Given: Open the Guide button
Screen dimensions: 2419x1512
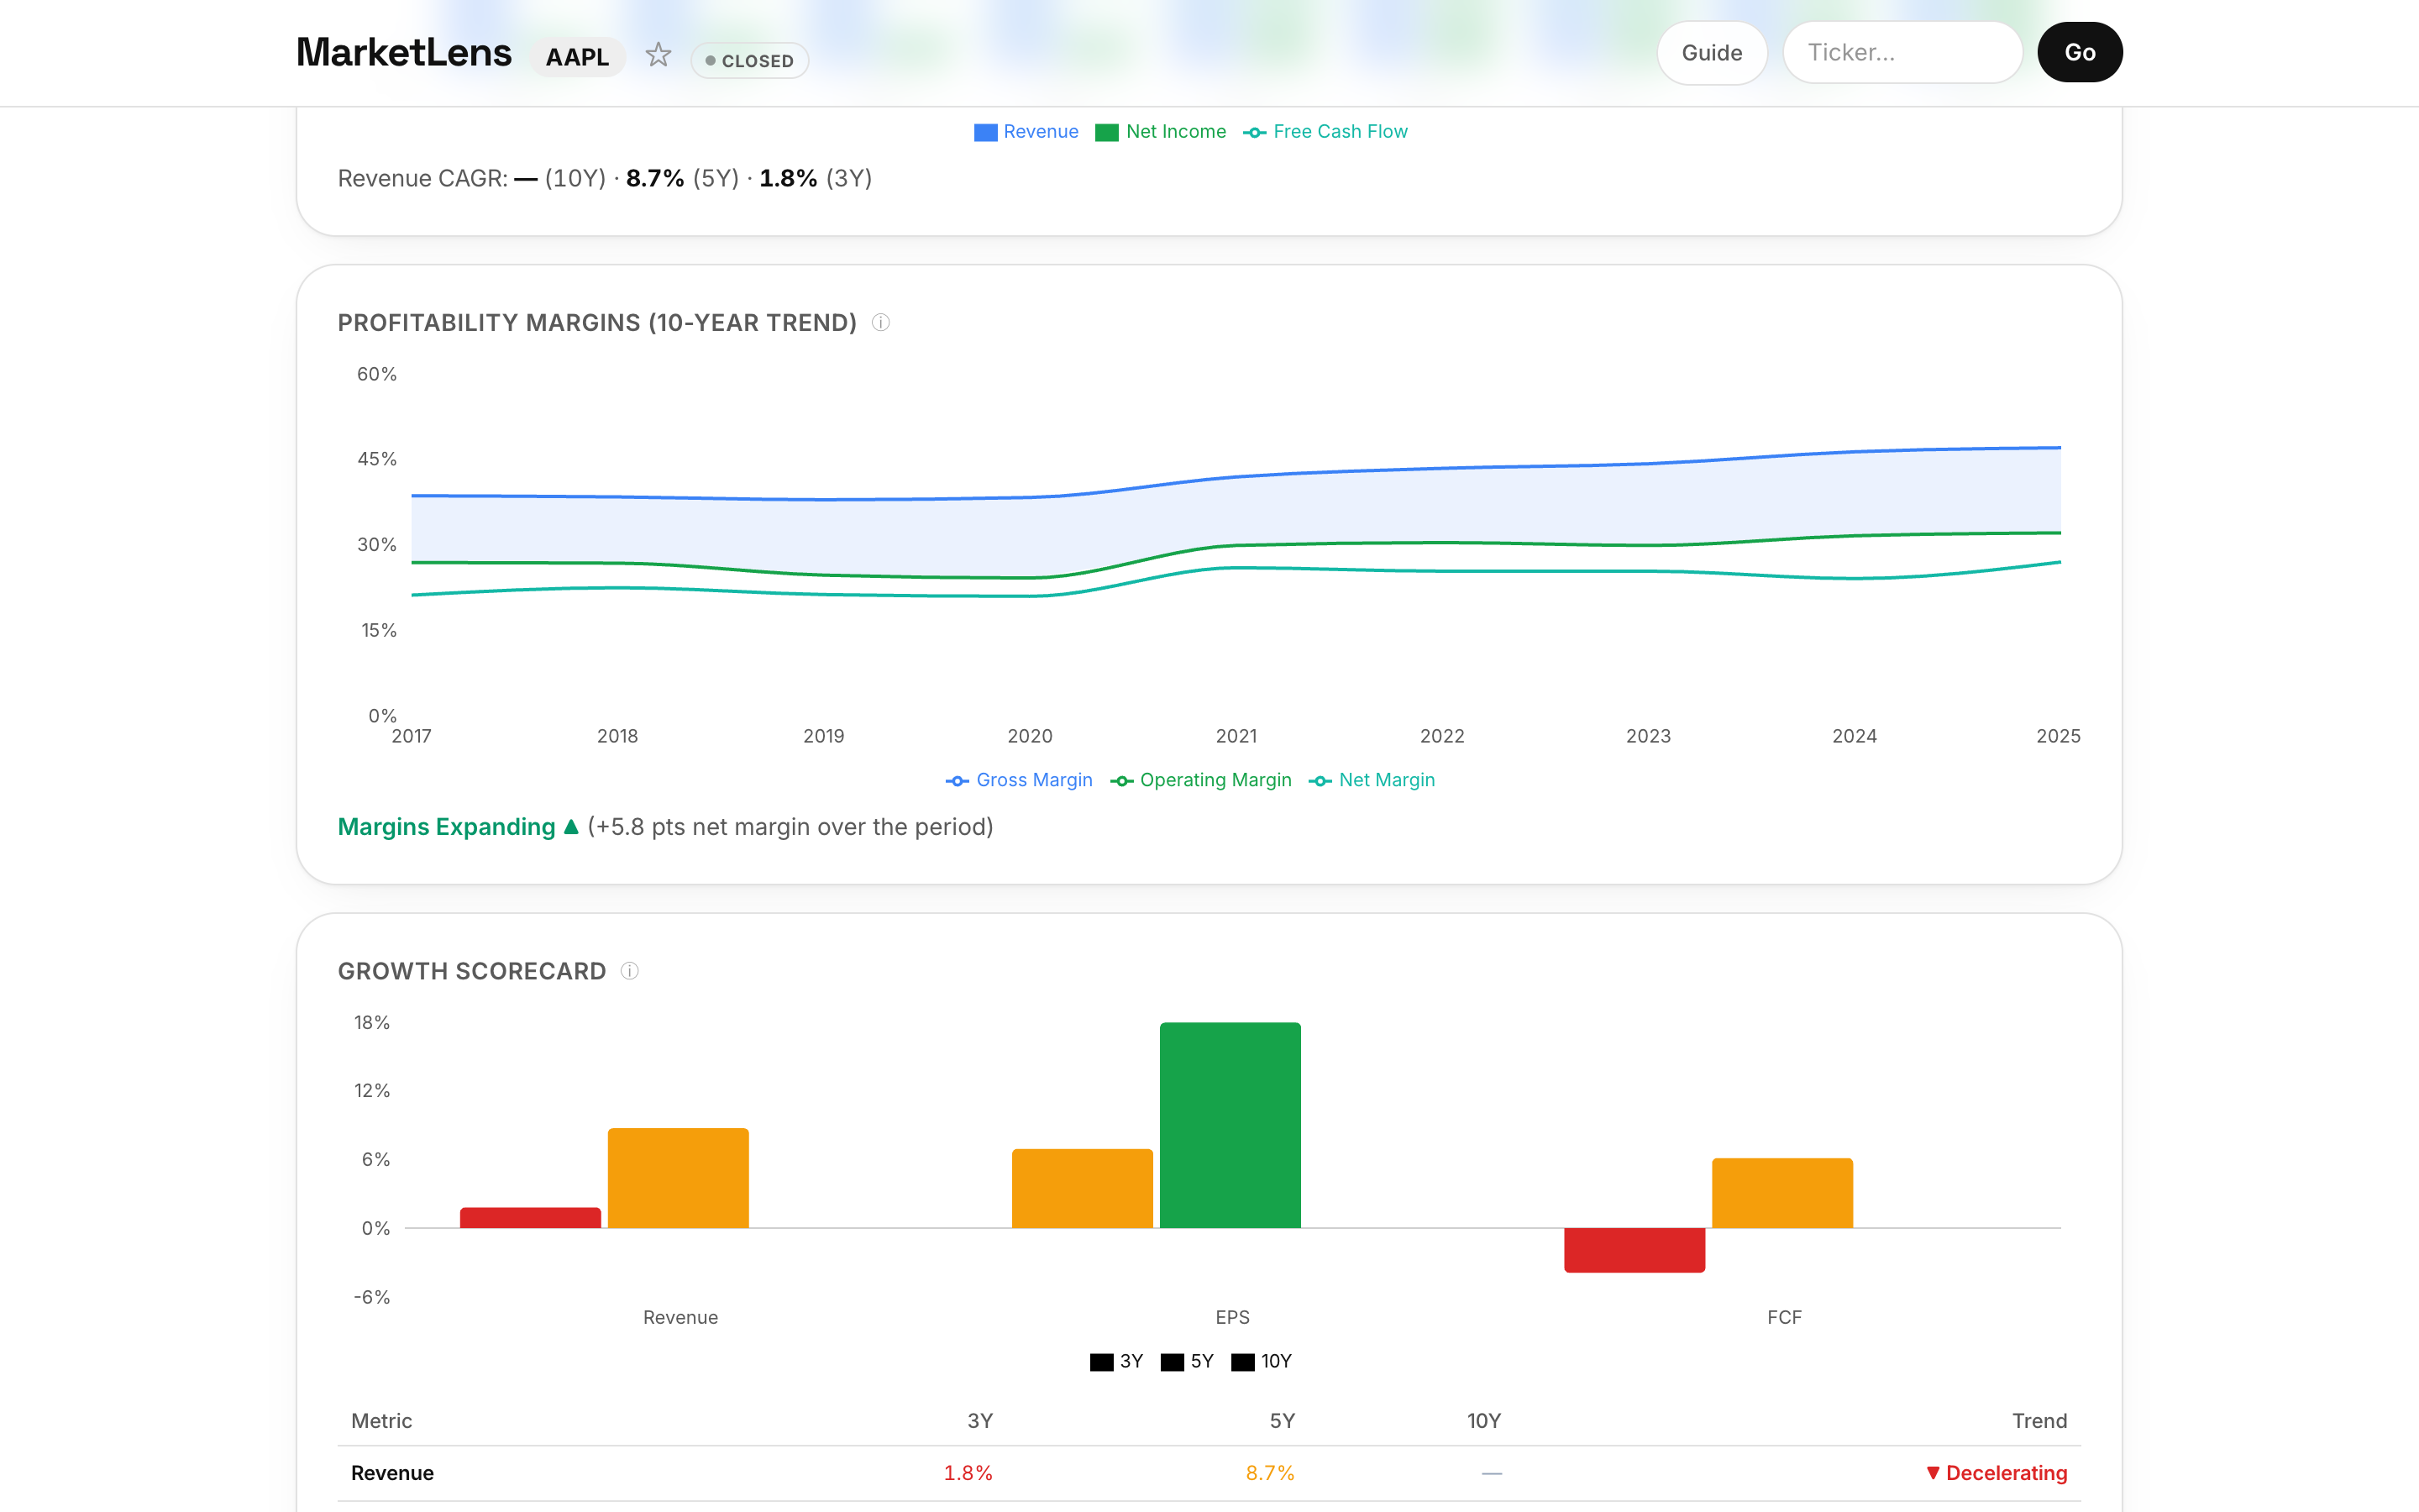Looking at the screenshot, I should click(1711, 53).
